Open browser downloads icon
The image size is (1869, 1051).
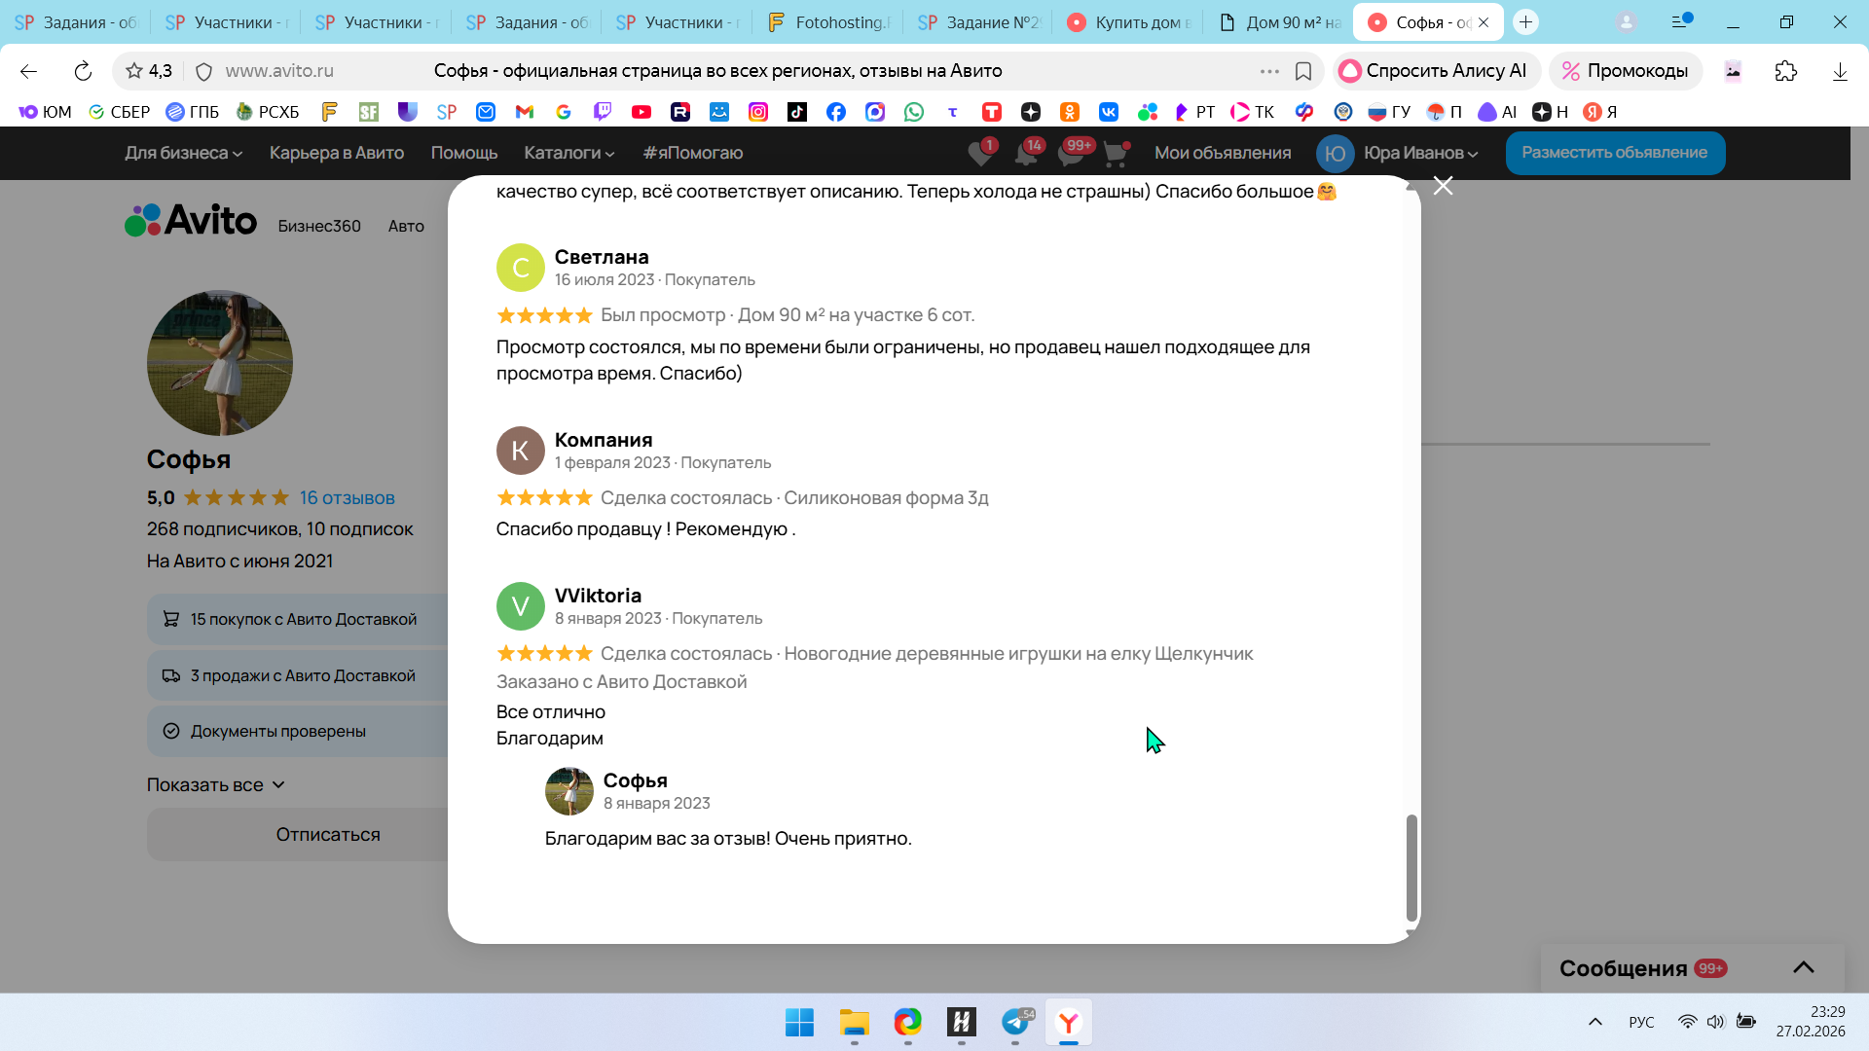point(1839,71)
